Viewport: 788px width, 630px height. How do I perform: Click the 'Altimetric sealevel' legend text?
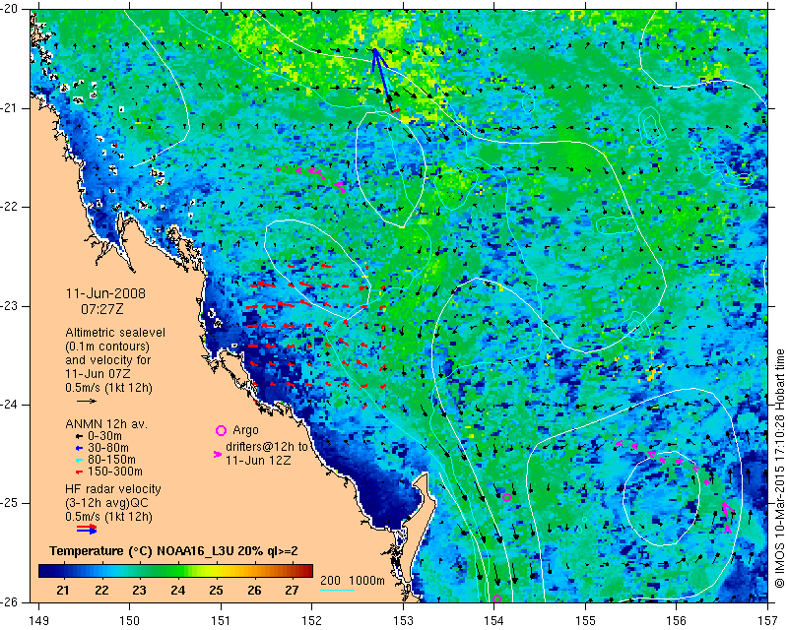click(115, 333)
